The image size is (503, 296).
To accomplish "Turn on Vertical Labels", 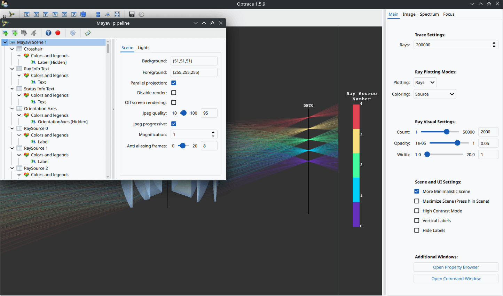I will point(417,220).
